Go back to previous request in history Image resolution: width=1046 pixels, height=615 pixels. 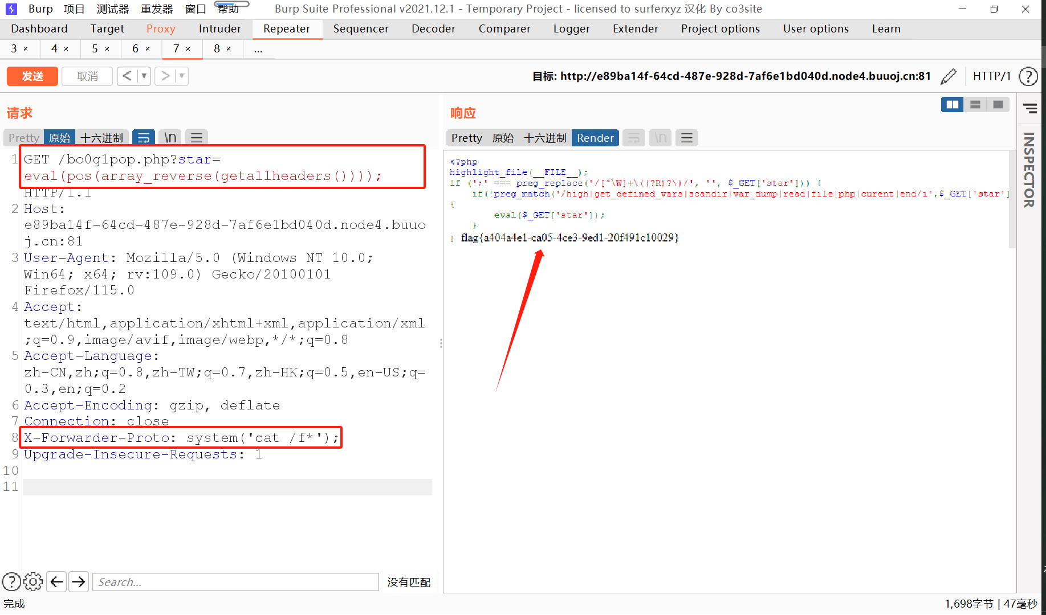[x=127, y=76]
